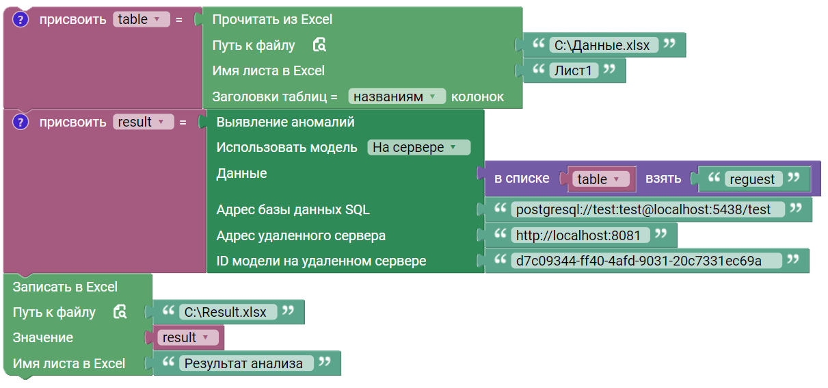Open 'названиям' headers dropdown
Viewport: 828px width, 388px height.
point(397,96)
